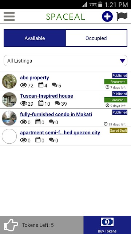Image resolution: width=131 pixels, height=234 pixels.
Task: Tap comments icon on Makati condo listing
Action: point(52,122)
